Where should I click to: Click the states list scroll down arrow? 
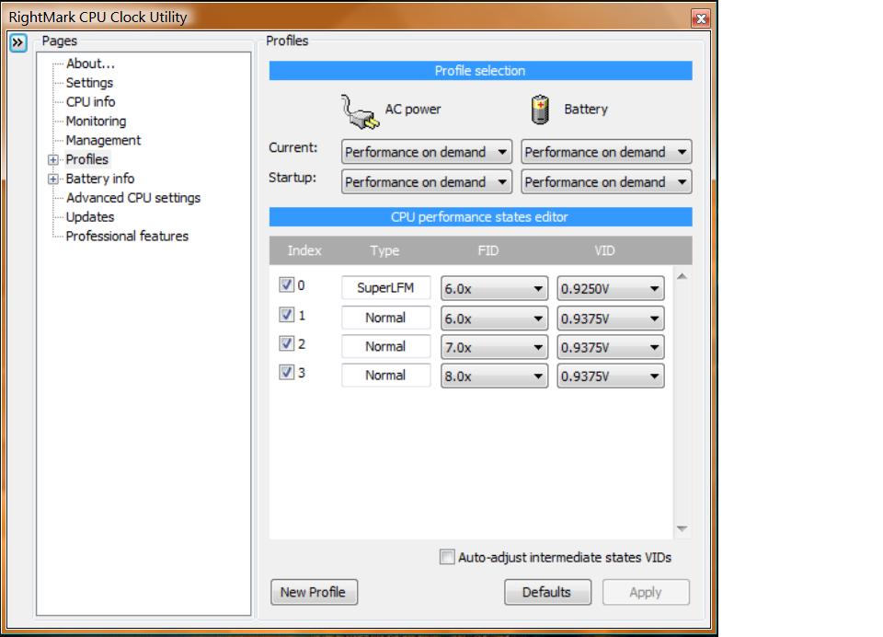682,528
